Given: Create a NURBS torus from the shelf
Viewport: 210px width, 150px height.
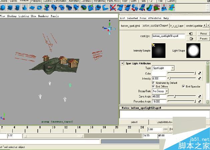Looking at the screenshot, I should (39, 8).
